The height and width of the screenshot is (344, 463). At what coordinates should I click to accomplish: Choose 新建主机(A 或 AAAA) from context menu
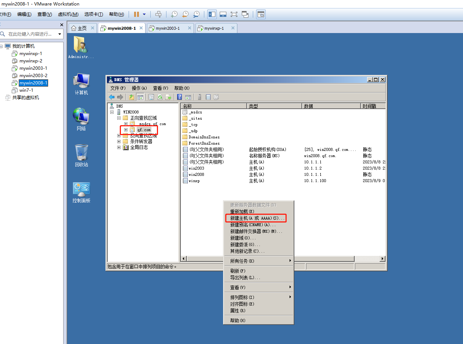click(257, 218)
